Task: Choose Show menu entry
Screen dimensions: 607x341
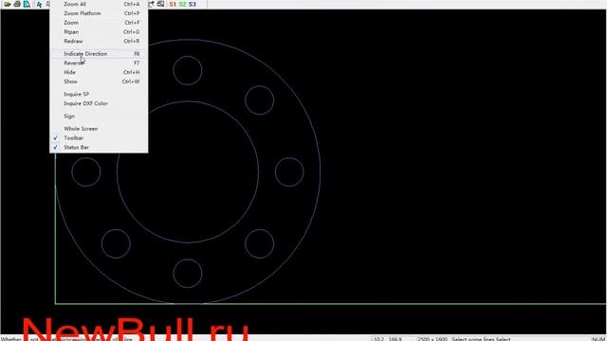Action: pyautogui.click(x=99, y=81)
